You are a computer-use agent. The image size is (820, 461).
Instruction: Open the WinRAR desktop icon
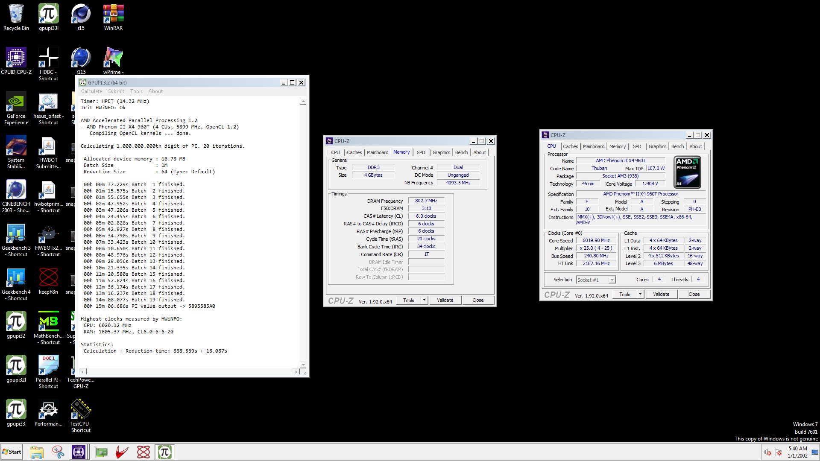[113, 18]
